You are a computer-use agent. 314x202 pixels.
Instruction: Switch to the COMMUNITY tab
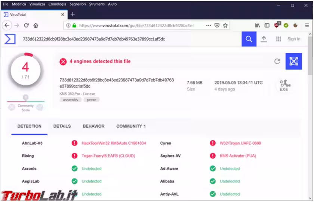131,126
